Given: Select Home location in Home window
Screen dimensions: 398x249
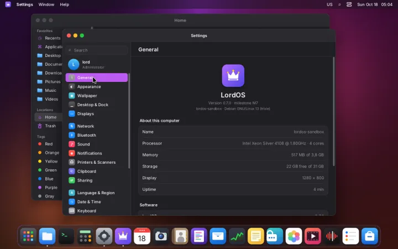Looking at the screenshot, I should pyautogui.click(x=49, y=117).
